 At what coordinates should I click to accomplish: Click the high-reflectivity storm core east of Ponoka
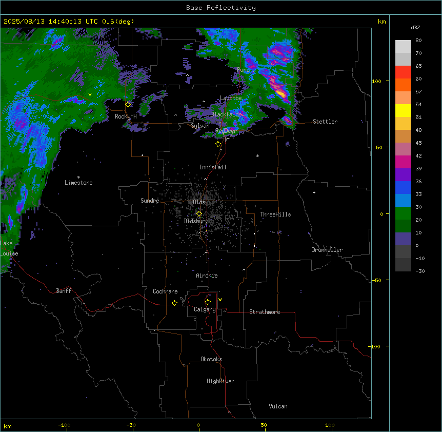(280, 92)
